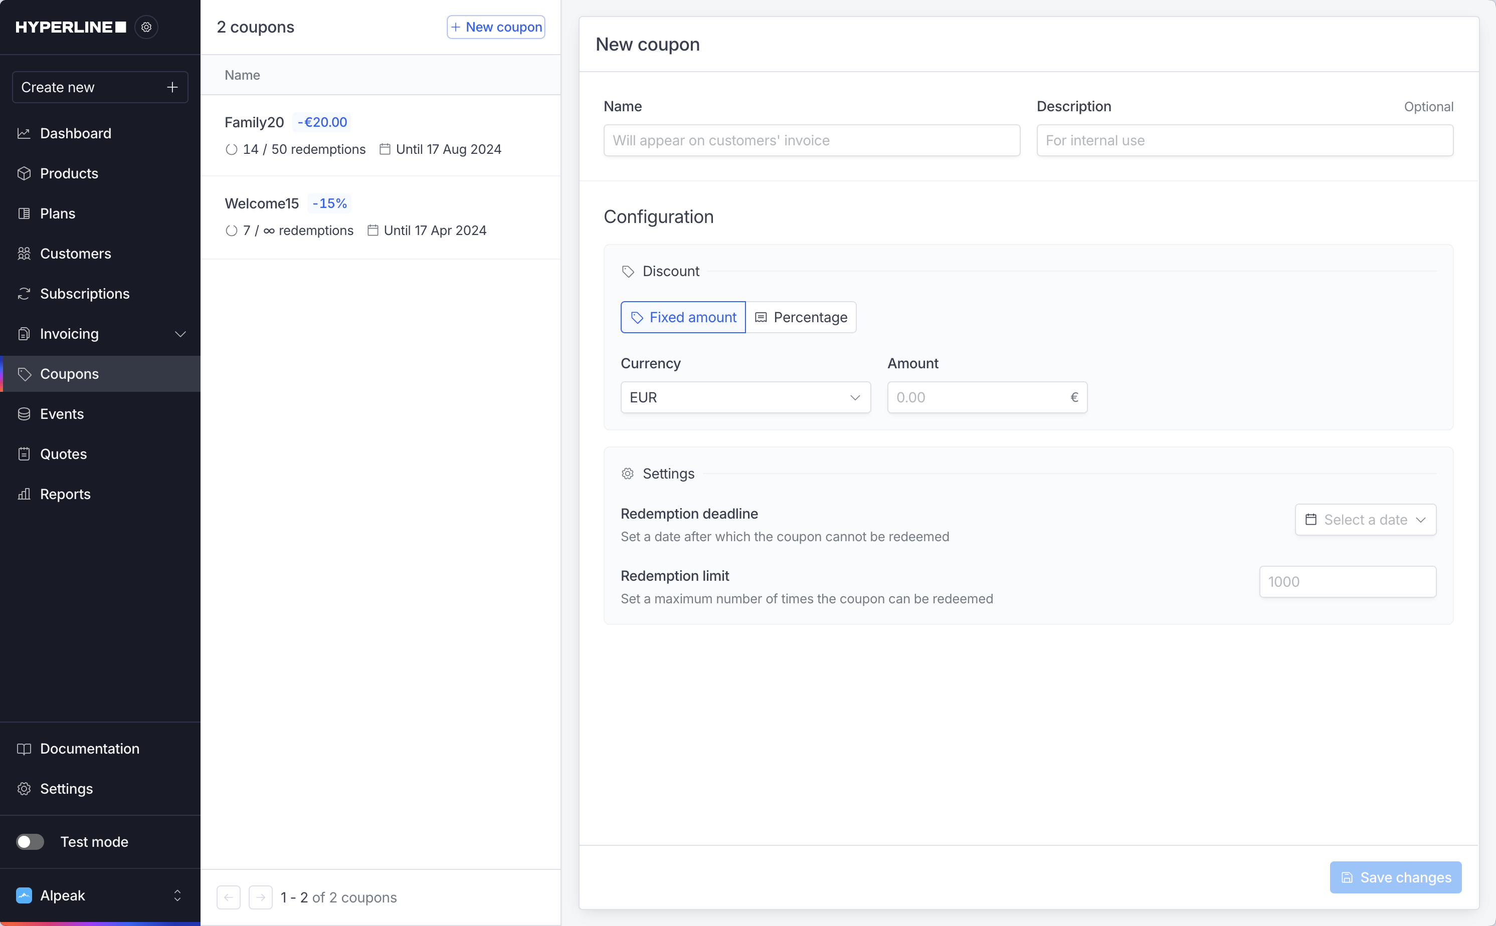This screenshot has width=1496, height=926.
Task: Click the Invoicing document icon
Action: coord(24,334)
